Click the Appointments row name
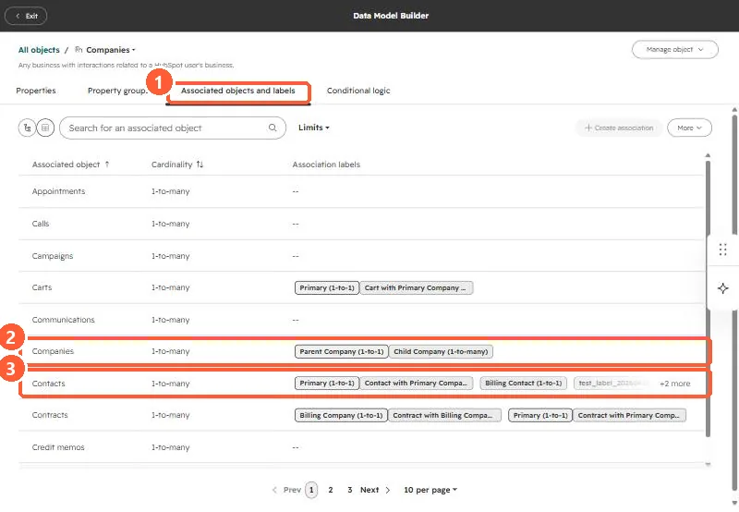 58,191
